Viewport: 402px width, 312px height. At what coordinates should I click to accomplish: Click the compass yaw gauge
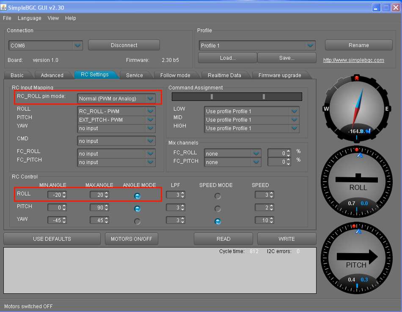(x=357, y=109)
